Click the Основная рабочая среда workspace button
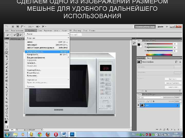185x138 pixels. 145,27
